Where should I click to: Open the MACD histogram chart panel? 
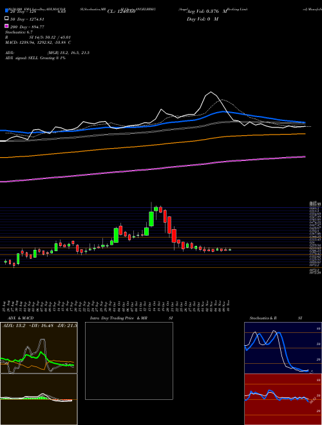coord(39,399)
